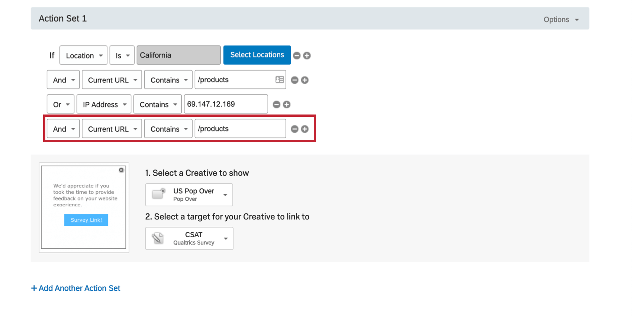This screenshot has width=632, height=316.
Task: Open piped text icon in first /products field
Action: click(x=280, y=80)
